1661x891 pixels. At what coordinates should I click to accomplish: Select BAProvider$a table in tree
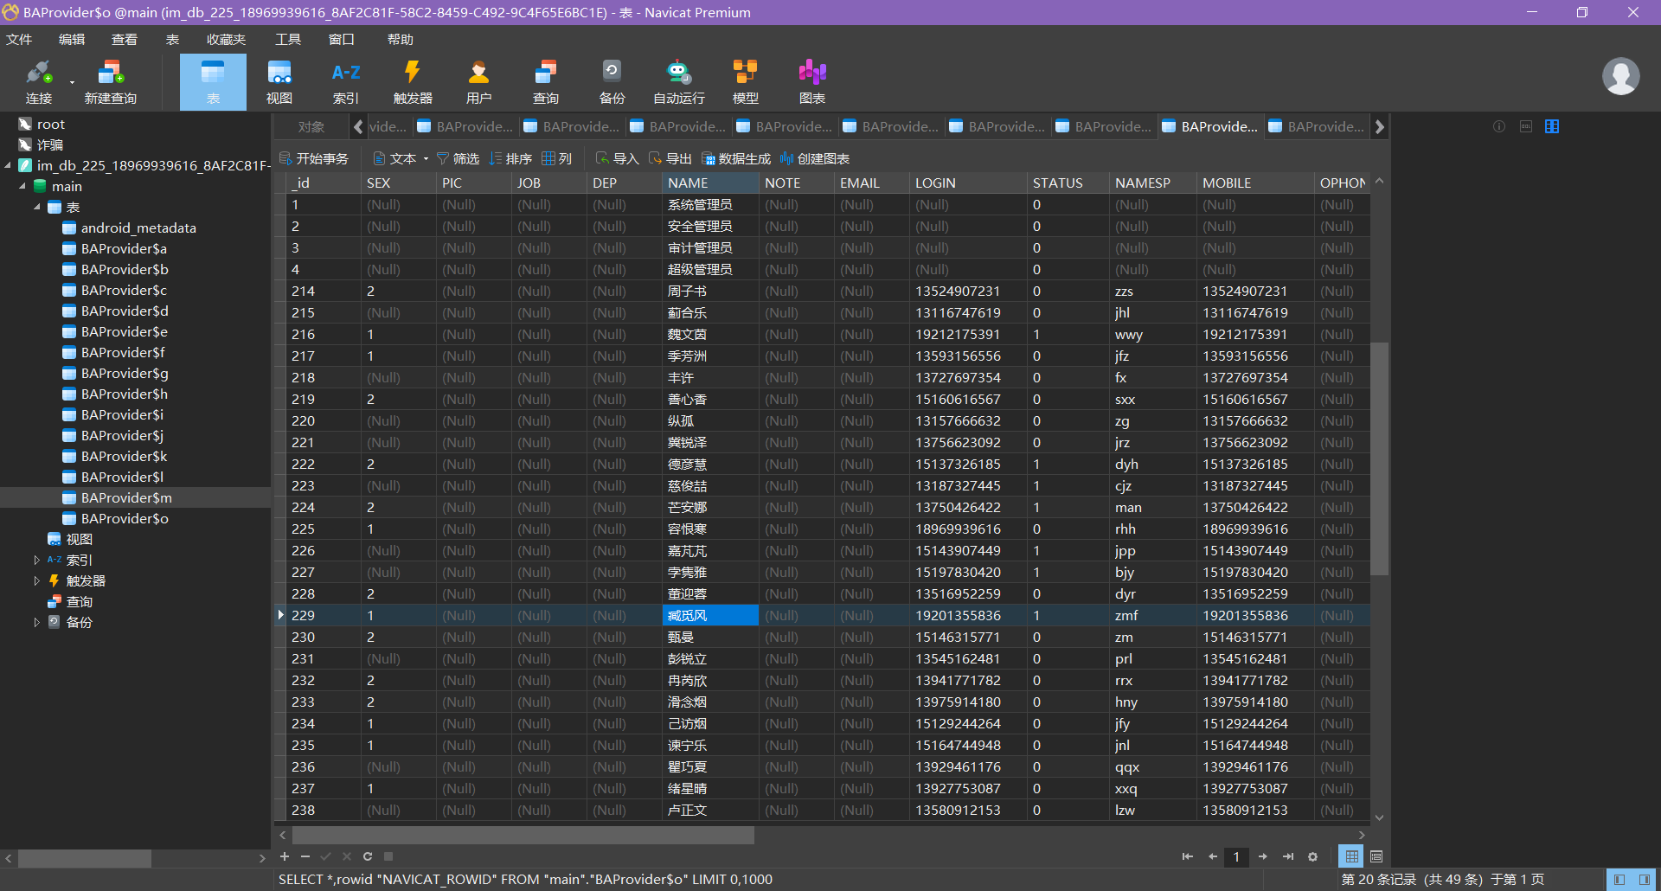[124, 248]
